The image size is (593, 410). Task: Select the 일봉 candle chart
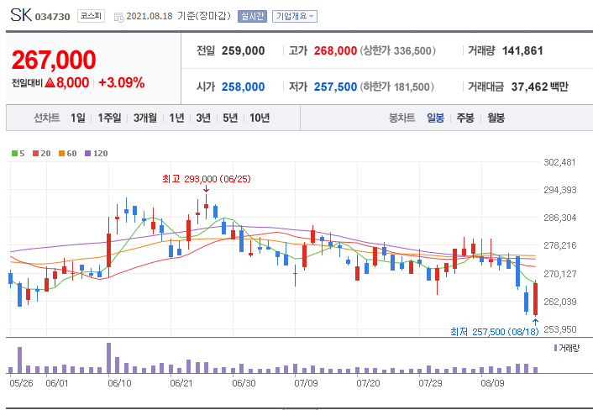(x=435, y=118)
